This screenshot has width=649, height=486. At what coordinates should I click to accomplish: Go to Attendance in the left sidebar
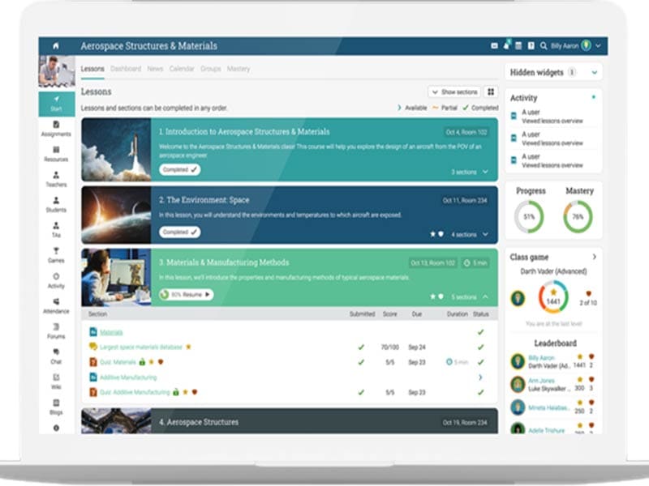click(x=56, y=305)
